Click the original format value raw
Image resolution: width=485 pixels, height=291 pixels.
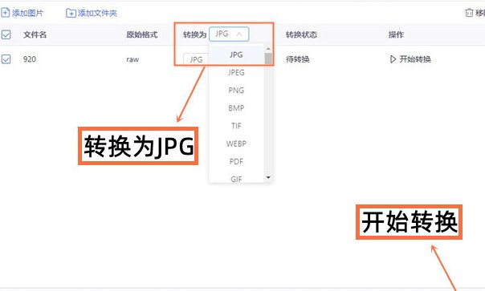tap(132, 59)
